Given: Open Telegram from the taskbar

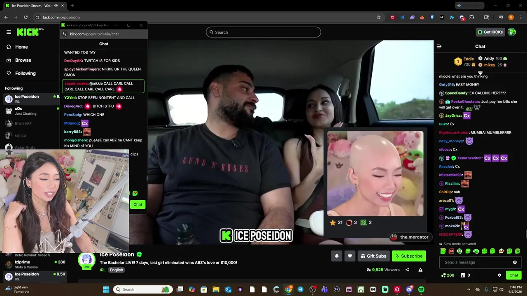Looking at the screenshot, I should tap(301, 289).
